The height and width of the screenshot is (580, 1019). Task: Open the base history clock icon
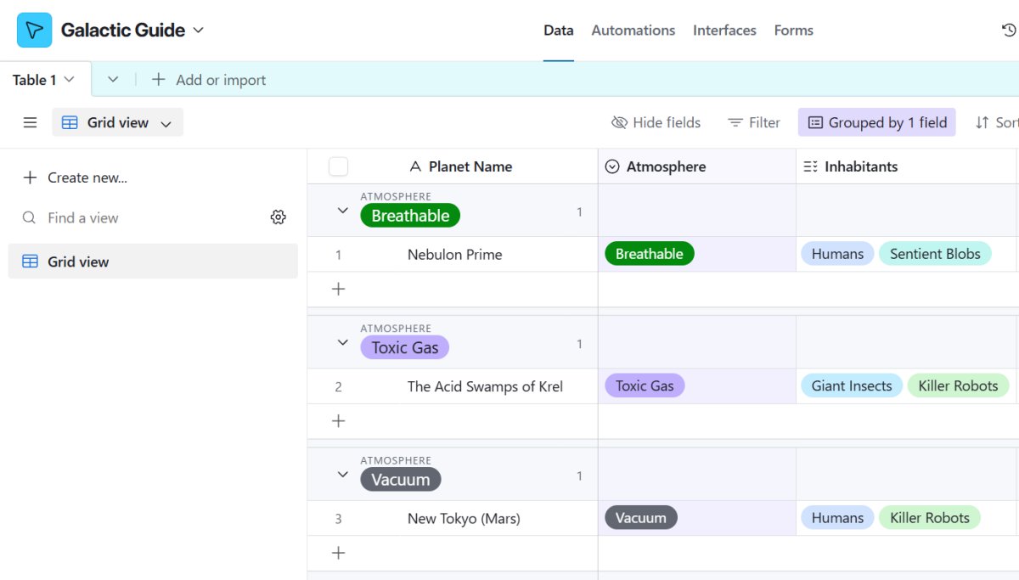[x=1008, y=31]
